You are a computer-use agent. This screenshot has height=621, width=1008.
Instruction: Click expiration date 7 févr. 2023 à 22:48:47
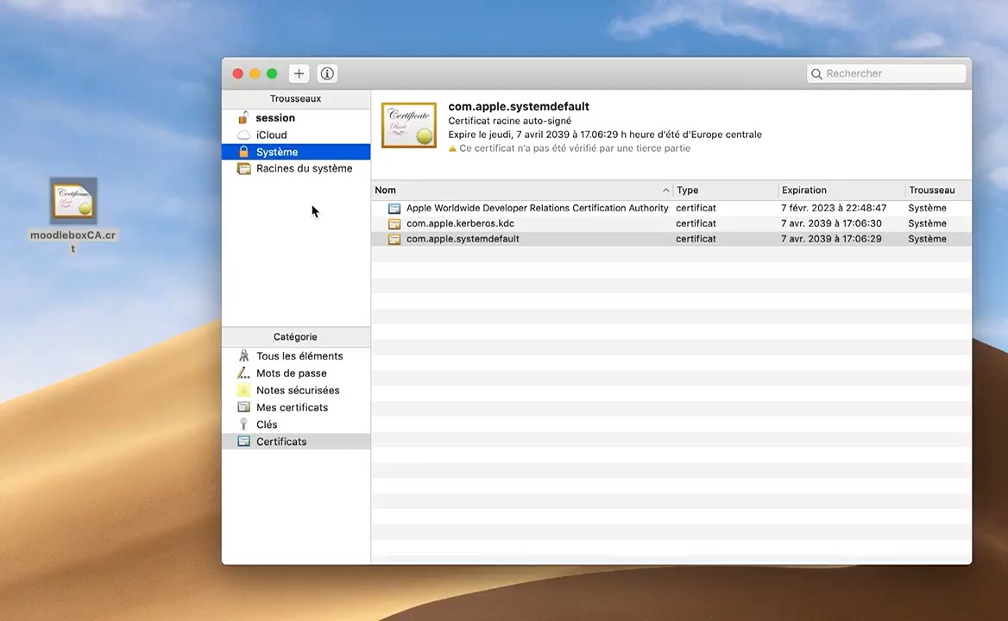click(x=834, y=208)
